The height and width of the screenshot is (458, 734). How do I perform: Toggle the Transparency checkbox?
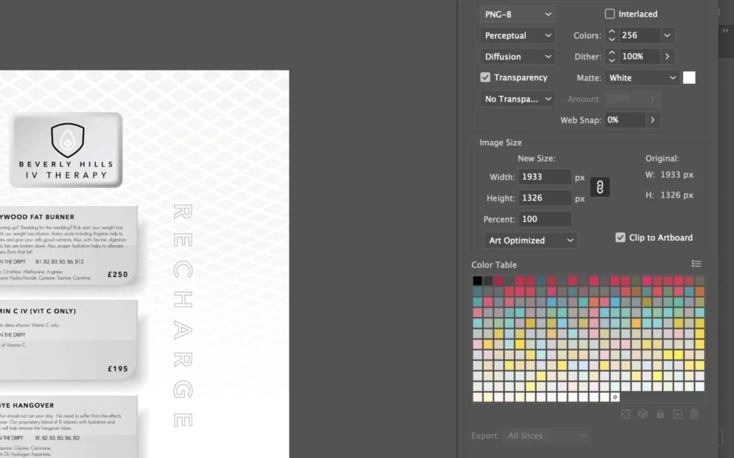(485, 77)
